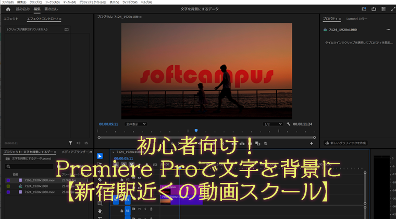Click the label color of 7166_1920x1080.mov
This screenshot has width=396, height=219.
click(x=8, y=180)
